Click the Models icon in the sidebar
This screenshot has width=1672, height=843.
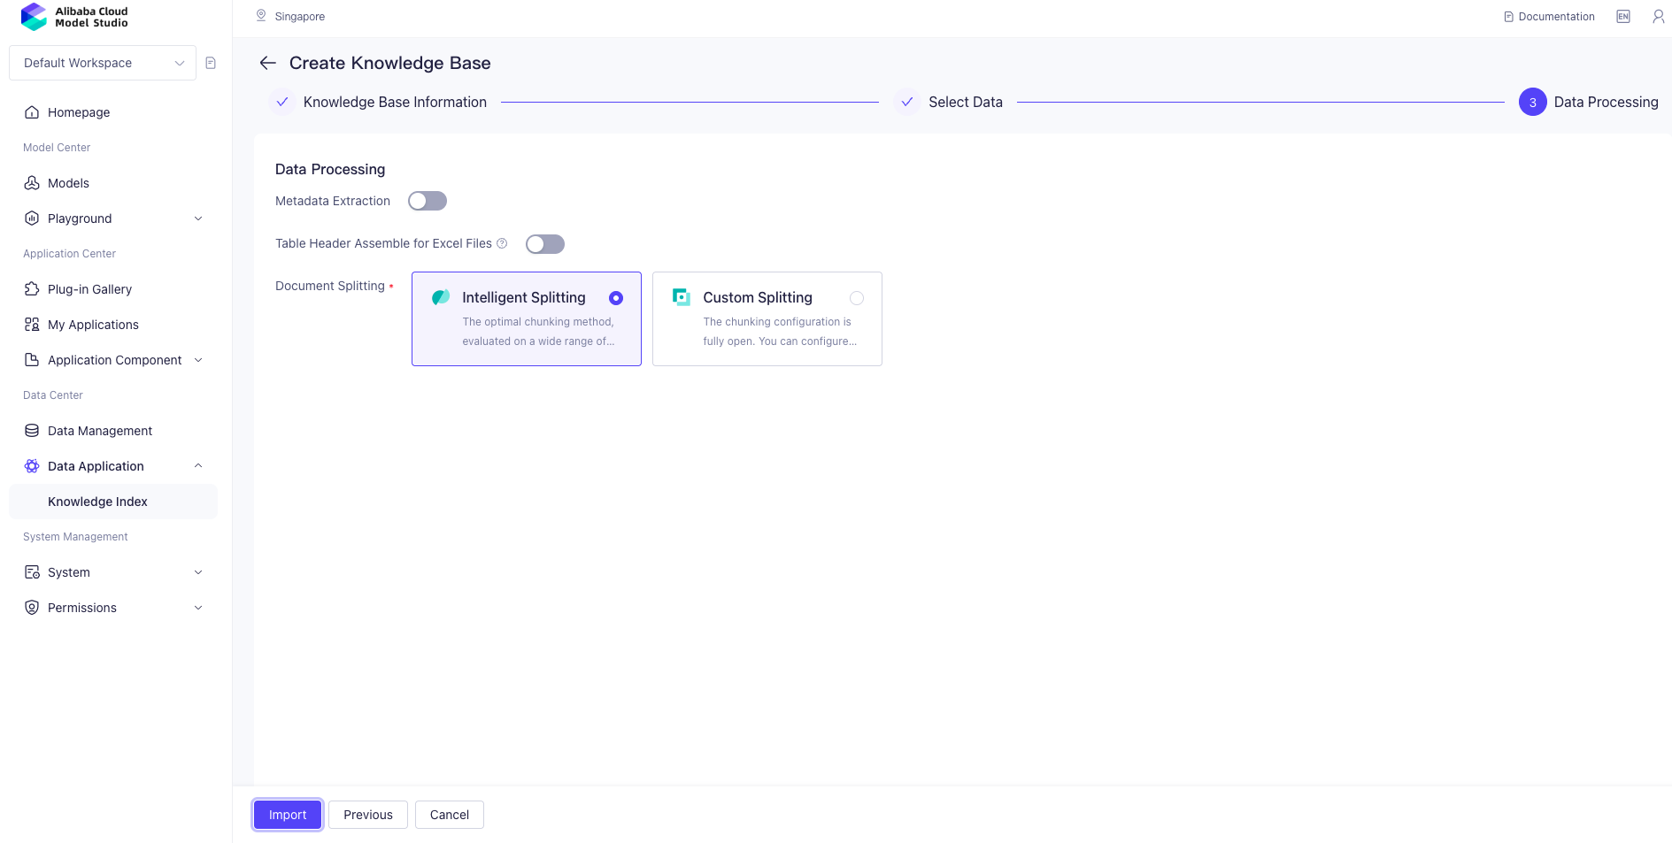click(32, 183)
